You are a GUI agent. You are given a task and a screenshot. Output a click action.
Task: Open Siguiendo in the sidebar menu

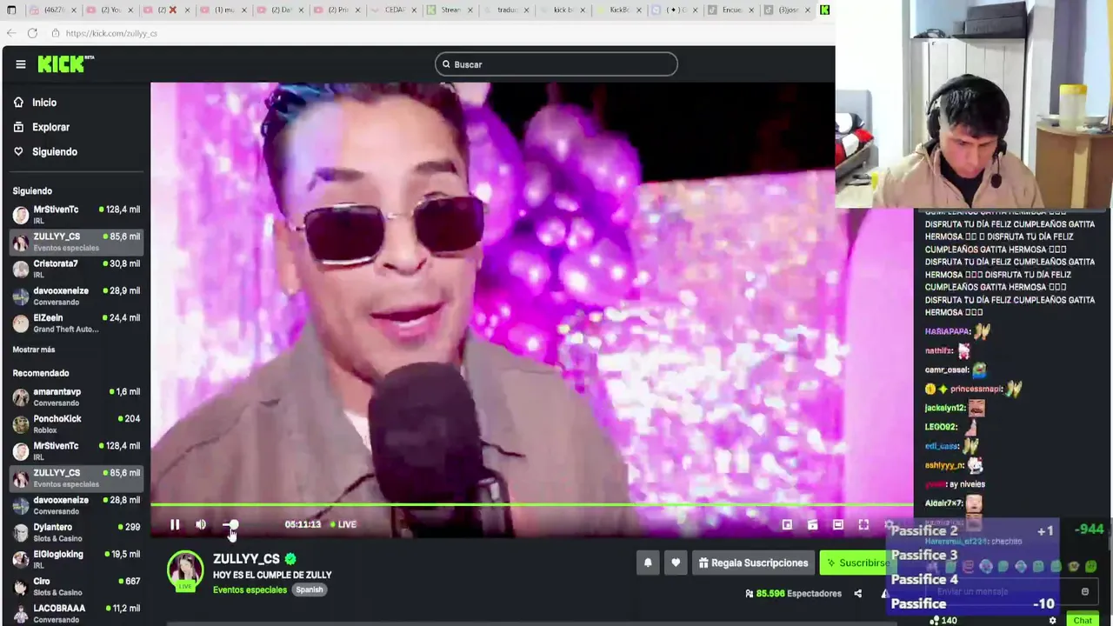pyautogui.click(x=45, y=151)
